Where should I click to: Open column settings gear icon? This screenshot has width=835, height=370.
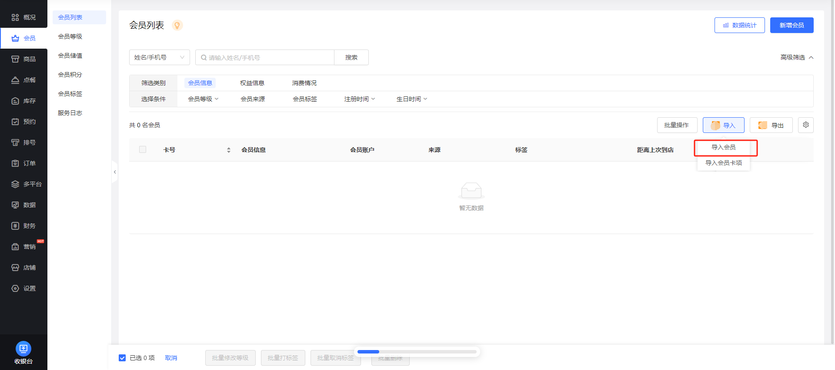805,125
